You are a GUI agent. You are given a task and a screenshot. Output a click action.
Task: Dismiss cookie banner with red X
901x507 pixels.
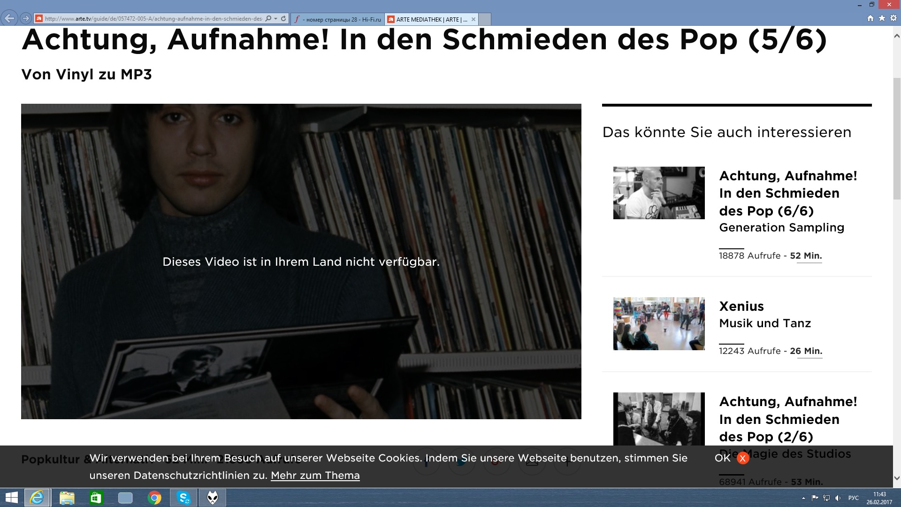click(743, 459)
